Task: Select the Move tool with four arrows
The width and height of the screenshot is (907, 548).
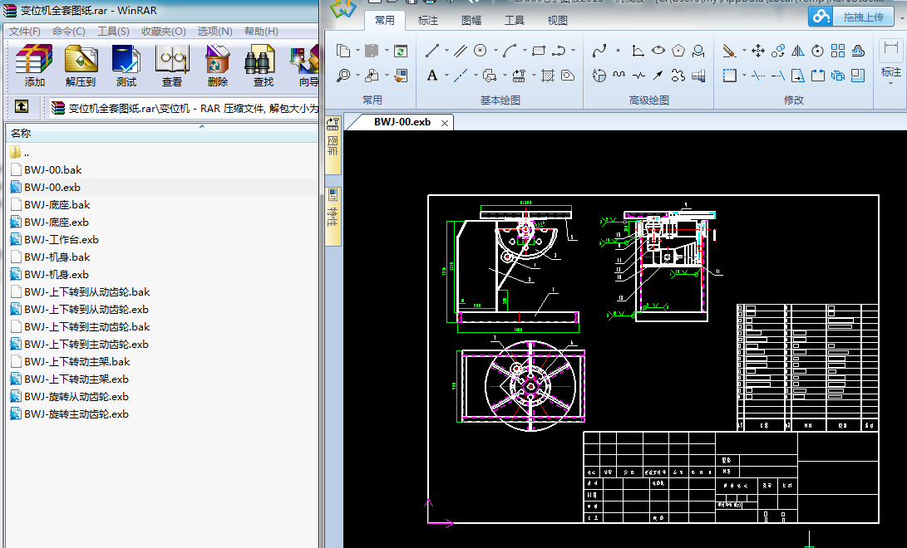Action: point(758,51)
